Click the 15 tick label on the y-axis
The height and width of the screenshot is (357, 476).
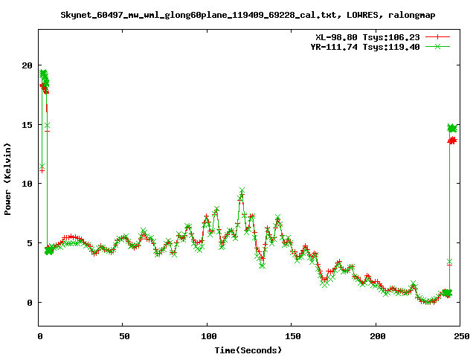click(x=26, y=124)
